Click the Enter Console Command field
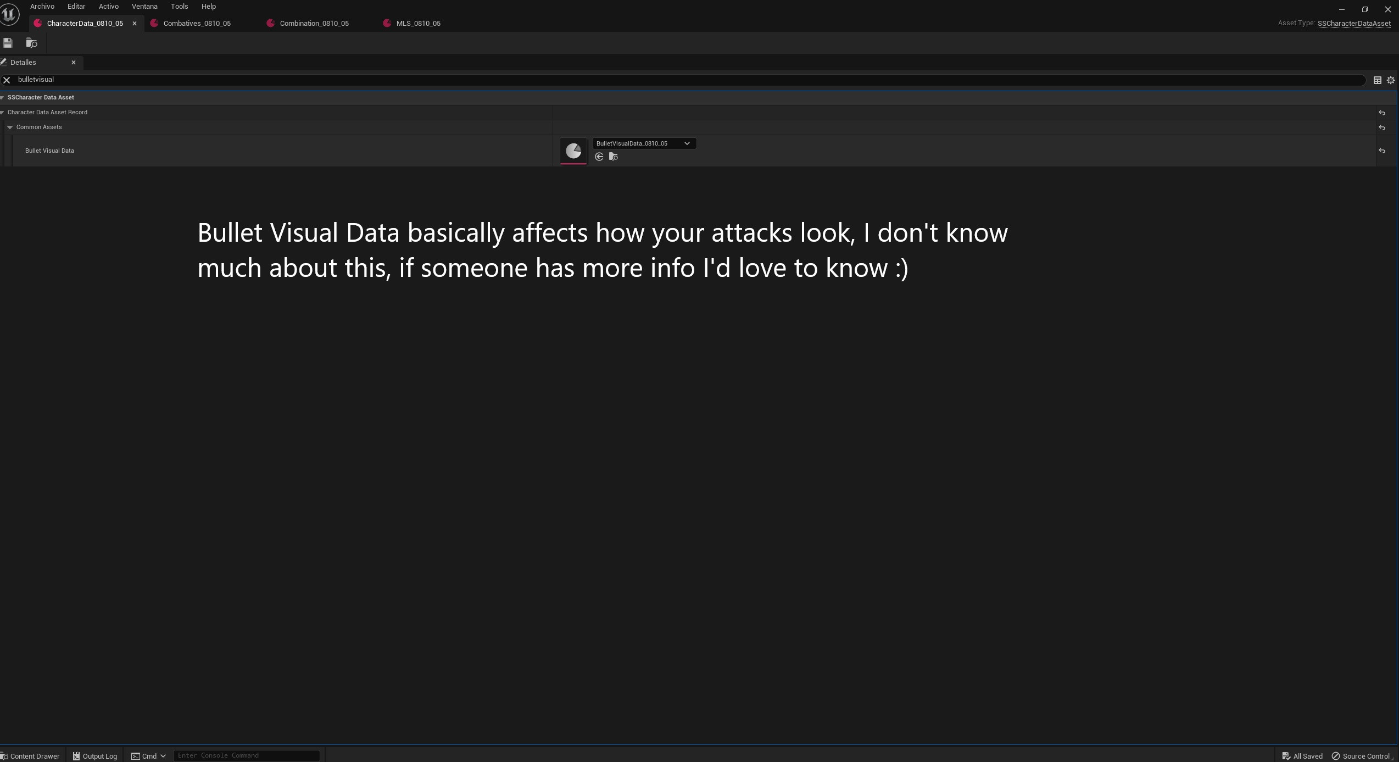The width and height of the screenshot is (1399, 762). tap(246, 755)
